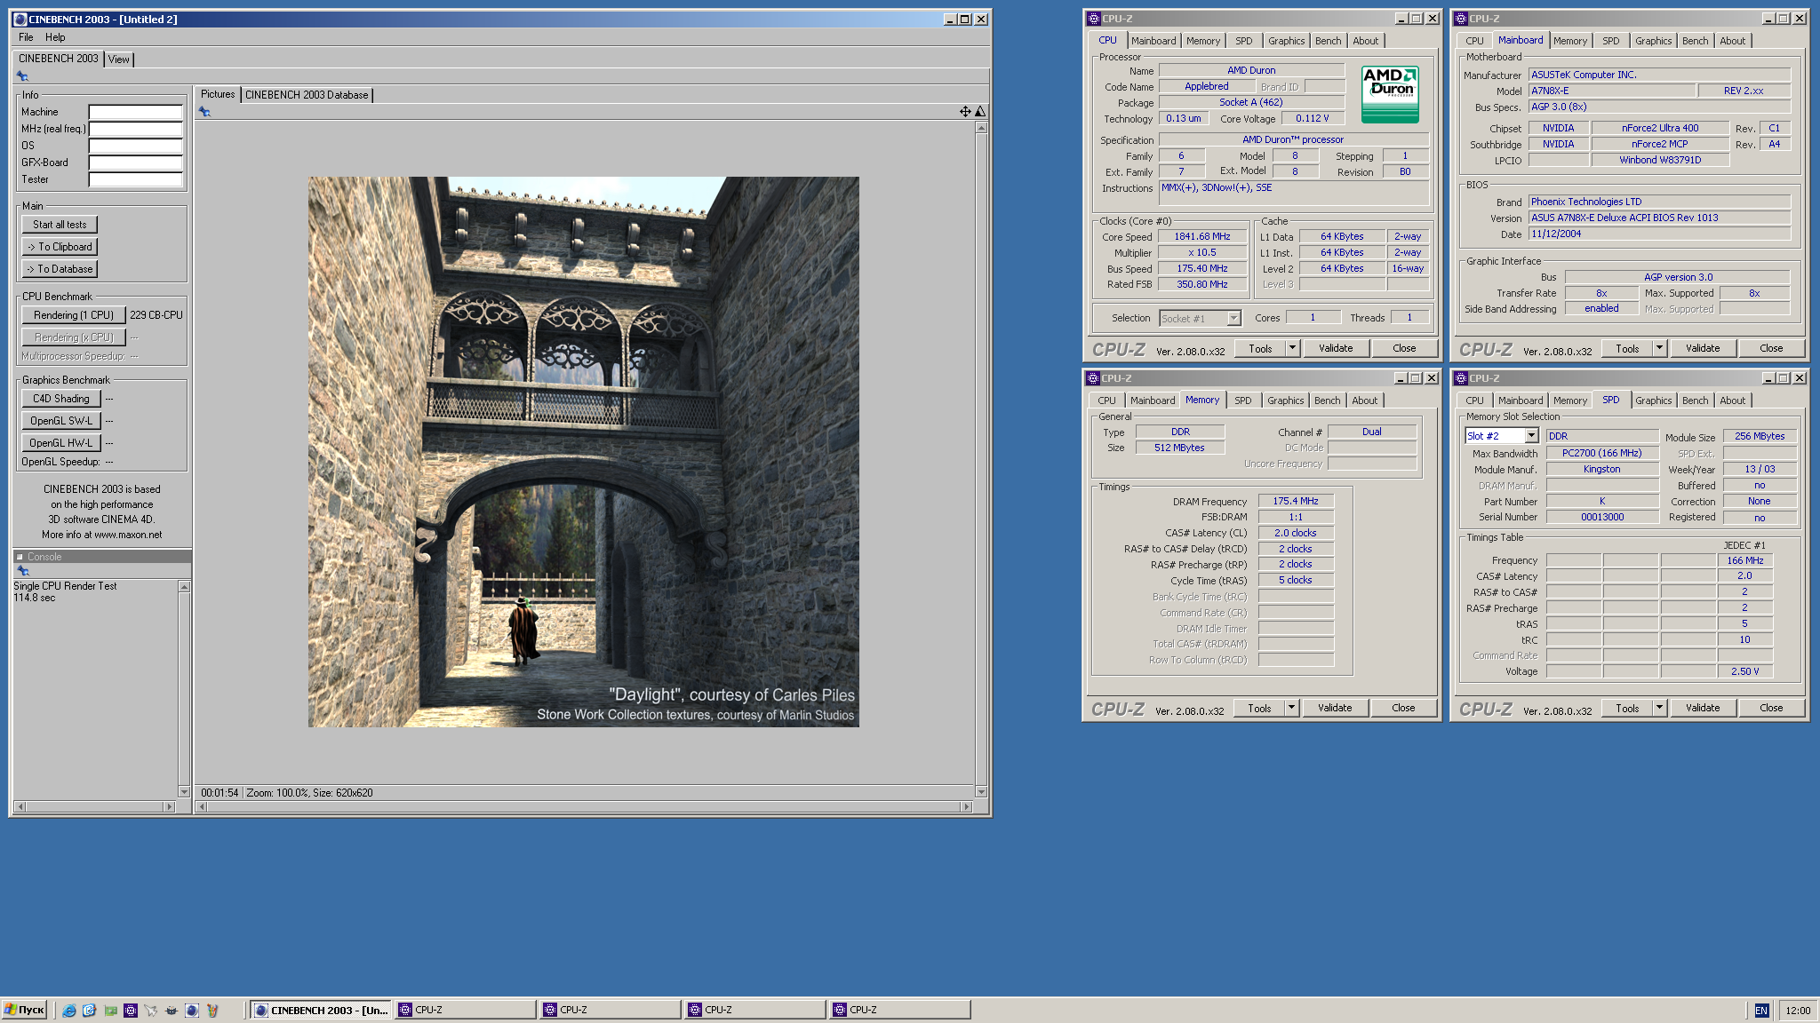The height and width of the screenshot is (1023, 1820).
Task: Click the Console vertical scroll-up arrow
Action: point(184,587)
